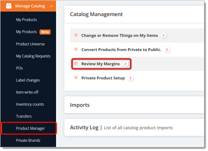Click the Catalog Management heading

(x=96, y=14)
